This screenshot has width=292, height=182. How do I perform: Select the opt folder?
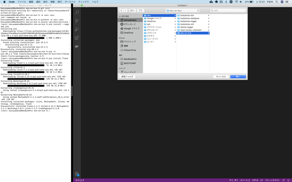click(160, 24)
